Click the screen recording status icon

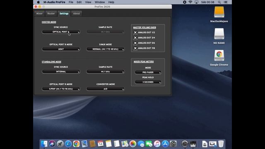click(x=185, y=2)
